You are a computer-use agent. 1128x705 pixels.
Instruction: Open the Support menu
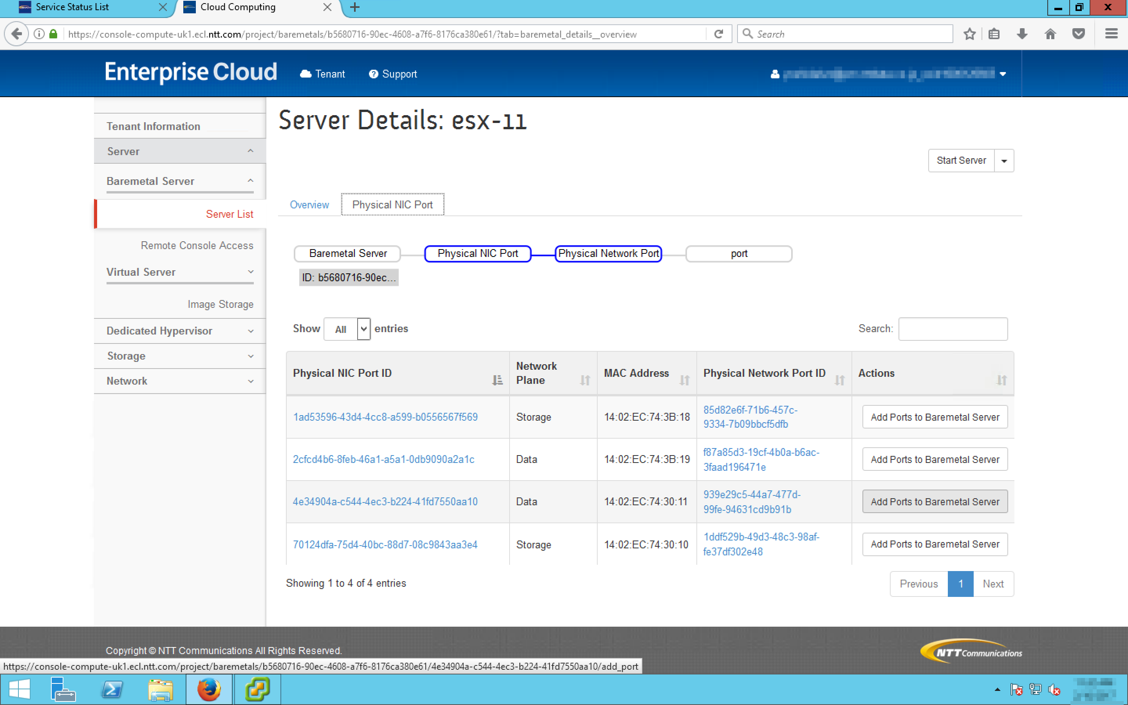[x=392, y=74]
